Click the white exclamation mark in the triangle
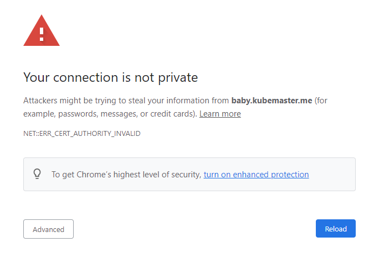This screenshot has height=258, width=379. 42,34
